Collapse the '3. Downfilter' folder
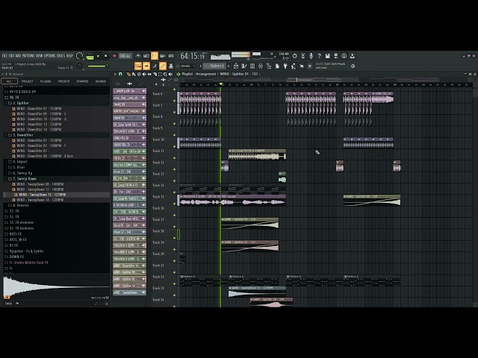The image size is (478, 358). point(57,135)
